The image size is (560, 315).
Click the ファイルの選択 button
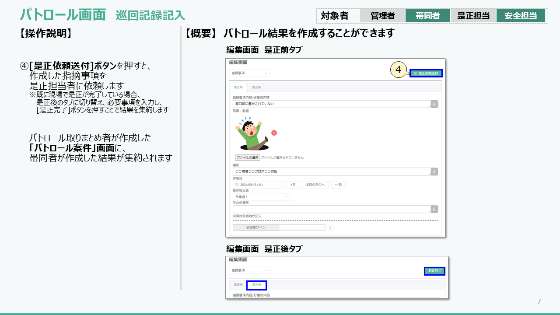(x=247, y=157)
